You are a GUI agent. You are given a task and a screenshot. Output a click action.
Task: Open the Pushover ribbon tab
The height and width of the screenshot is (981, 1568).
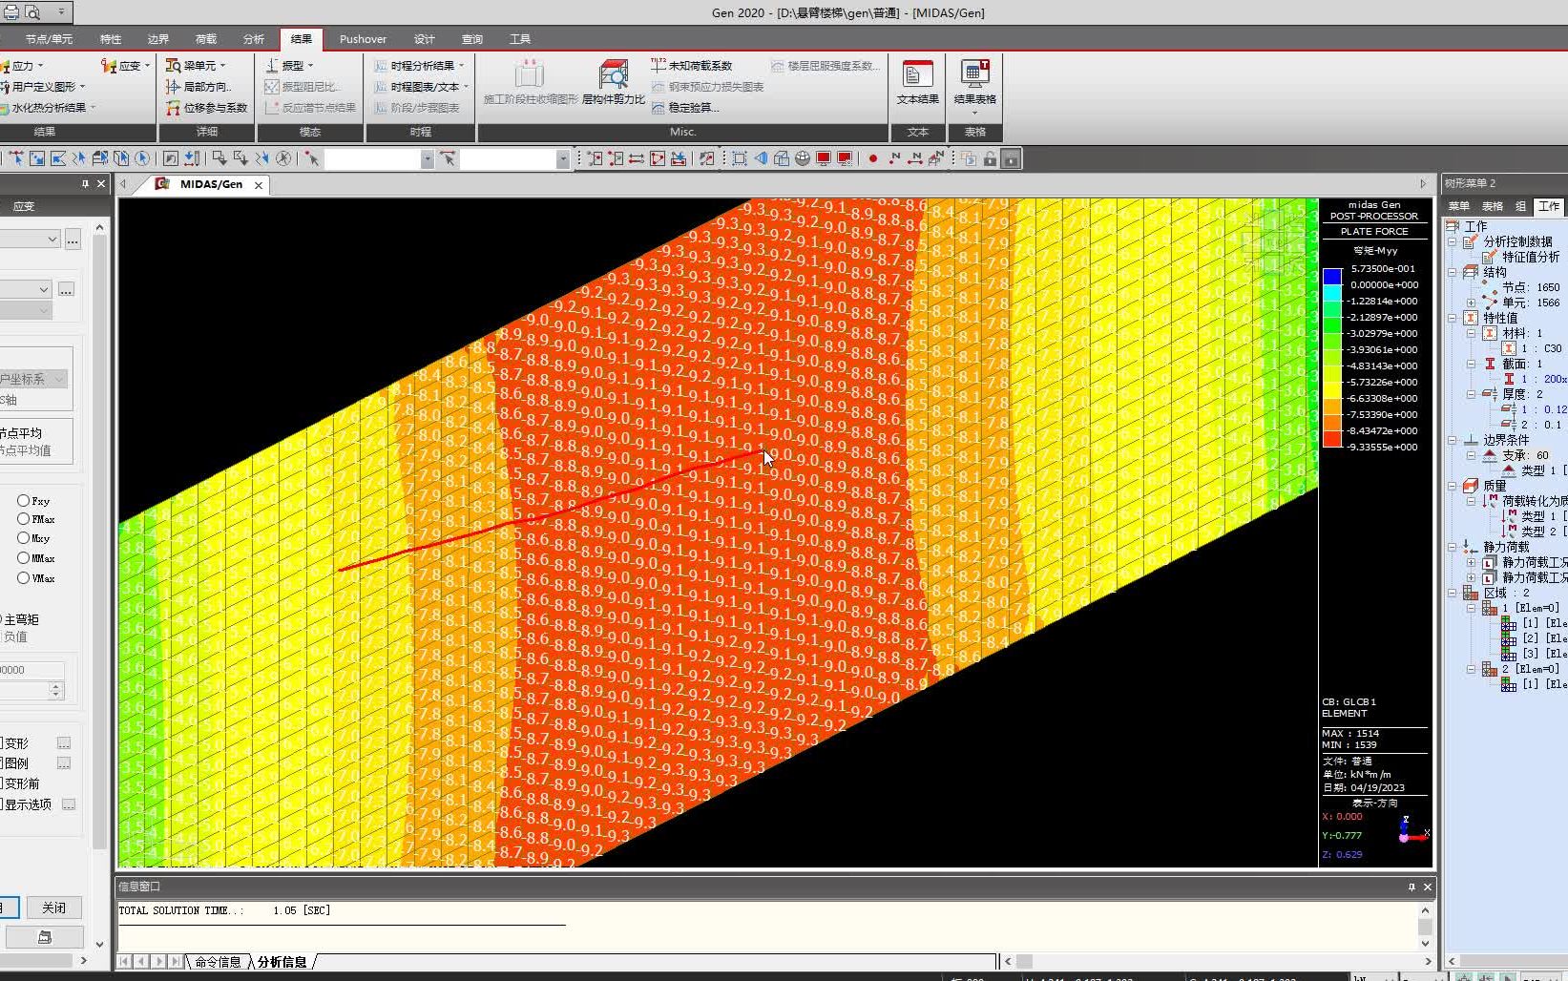pyautogui.click(x=363, y=39)
